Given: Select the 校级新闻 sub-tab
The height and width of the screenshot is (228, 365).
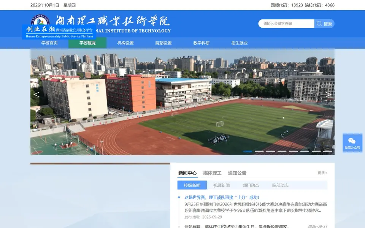Looking at the screenshot, I should tap(192, 185).
